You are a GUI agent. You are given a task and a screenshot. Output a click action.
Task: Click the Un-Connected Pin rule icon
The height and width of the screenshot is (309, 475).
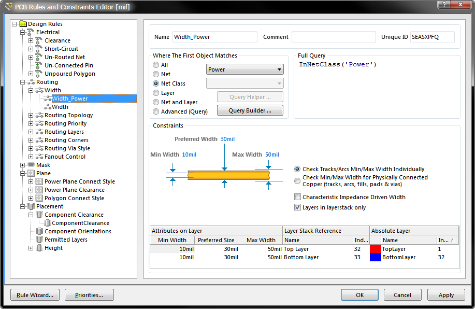pos(39,65)
